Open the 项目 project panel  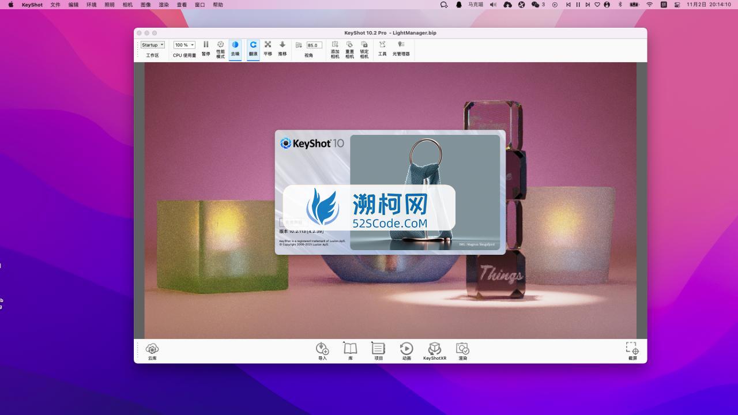[x=378, y=351]
